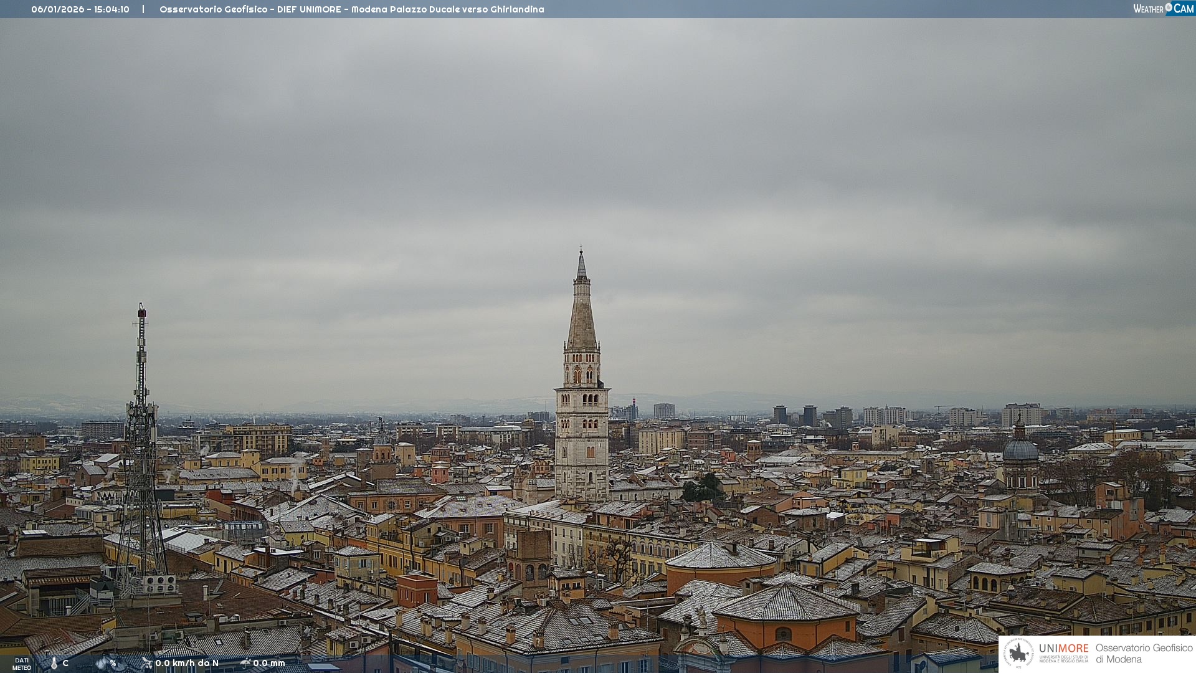Click the temperature C unit value
The width and height of the screenshot is (1196, 673).
coord(65,663)
